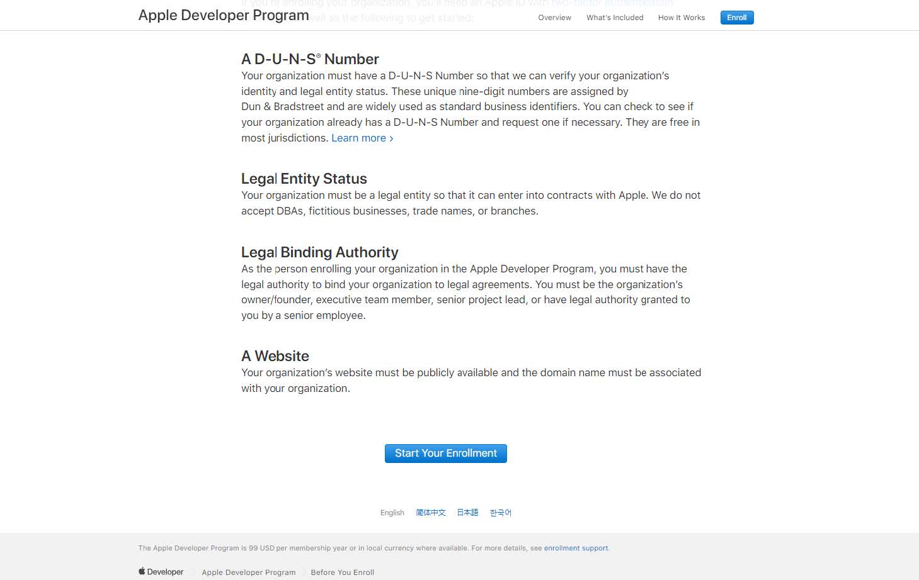Viewport: 919px width, 580px height.
Task: Switch language to 한국어
Action: pos(501,513)
